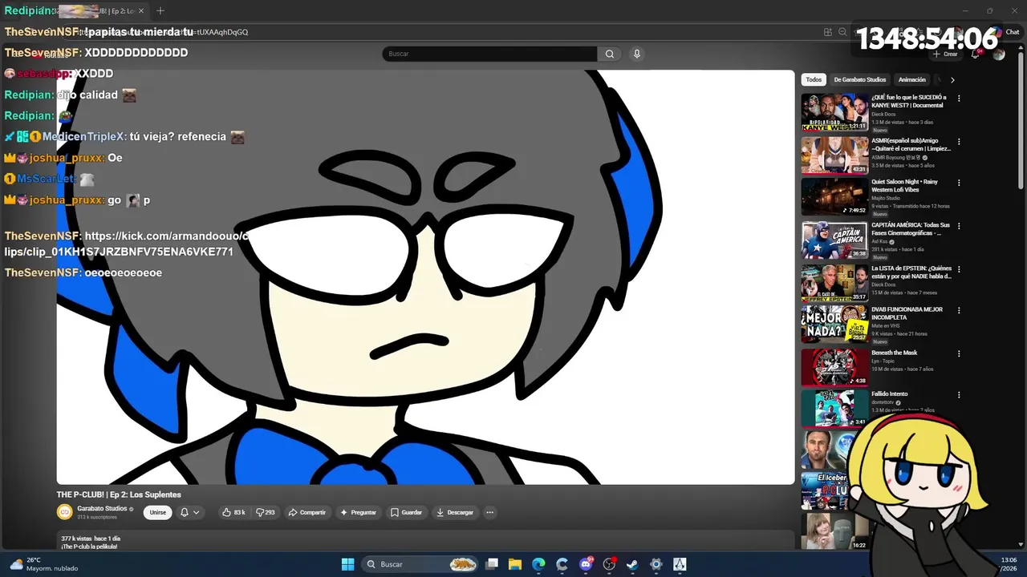
Task: Open options menu for Kanye West video
Action: 959,99
